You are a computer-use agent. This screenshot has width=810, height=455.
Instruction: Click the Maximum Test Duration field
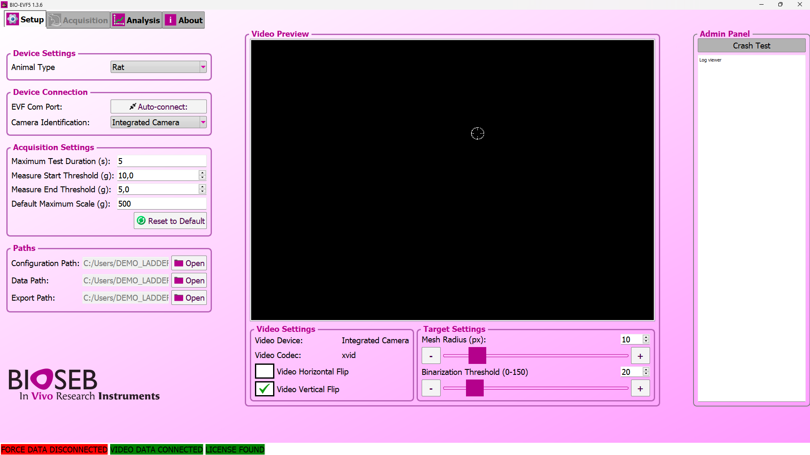coord(161,161)
